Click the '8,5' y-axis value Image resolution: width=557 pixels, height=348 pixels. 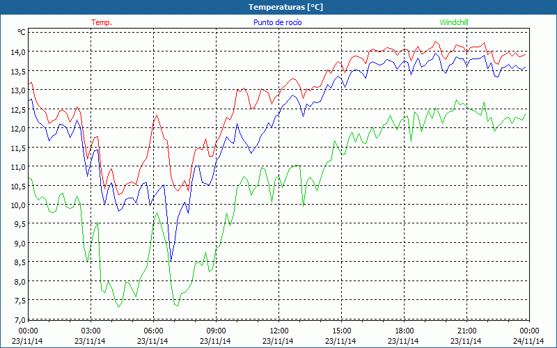(19, 262)
